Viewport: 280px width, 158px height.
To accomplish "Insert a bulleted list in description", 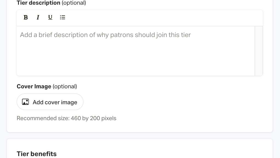I will [x=63, y=17].
